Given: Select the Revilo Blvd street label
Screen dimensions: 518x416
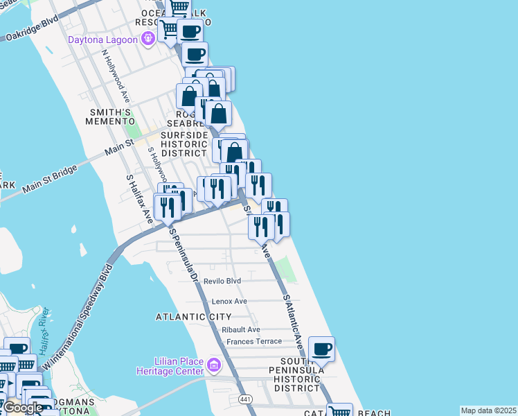Looking at the screenshot, I should (x=222, y=281).
